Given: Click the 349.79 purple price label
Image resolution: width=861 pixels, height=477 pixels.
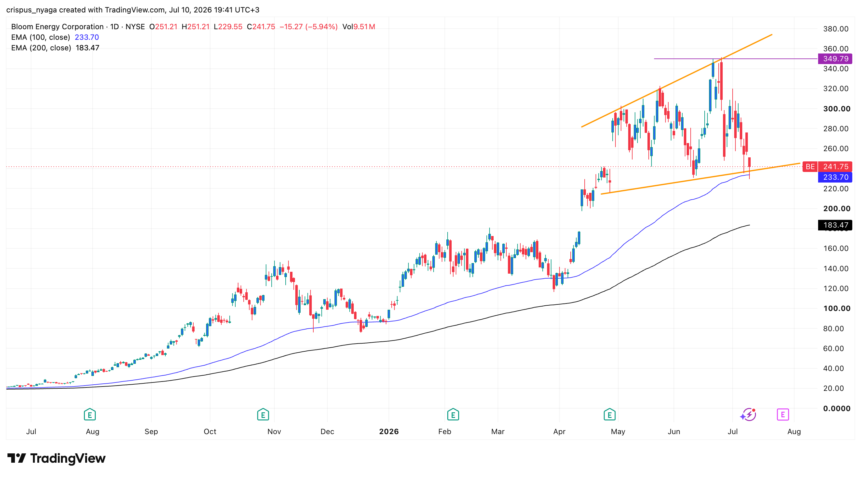Looking at the screenshot, I should [835, 58].
